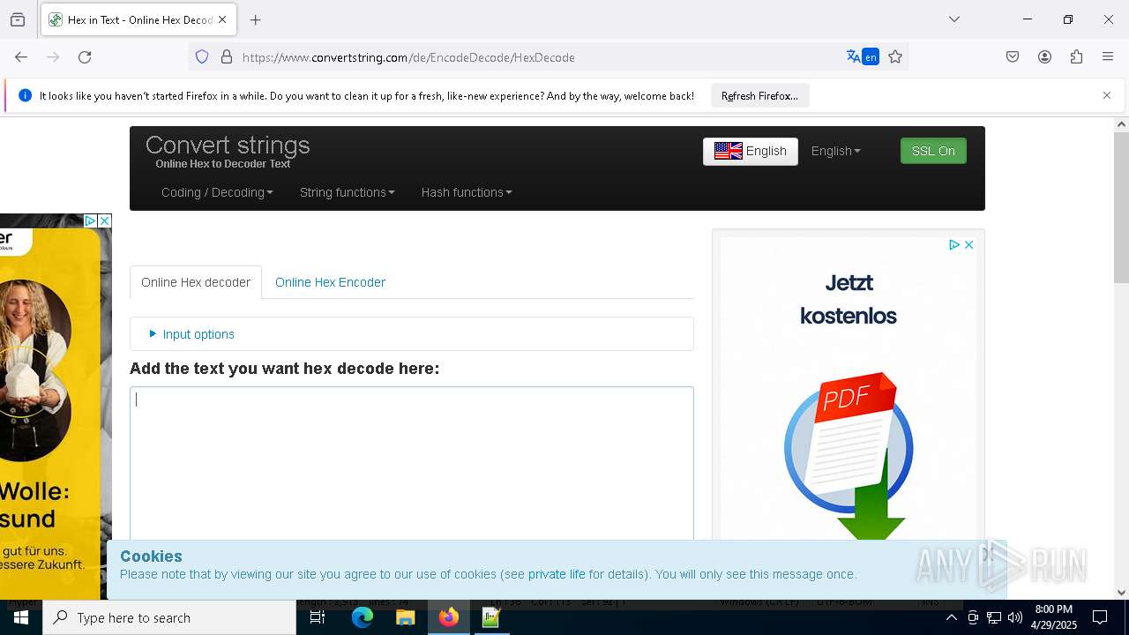Click the address bar URL
Screen dimensions: 1129x635
408,57
